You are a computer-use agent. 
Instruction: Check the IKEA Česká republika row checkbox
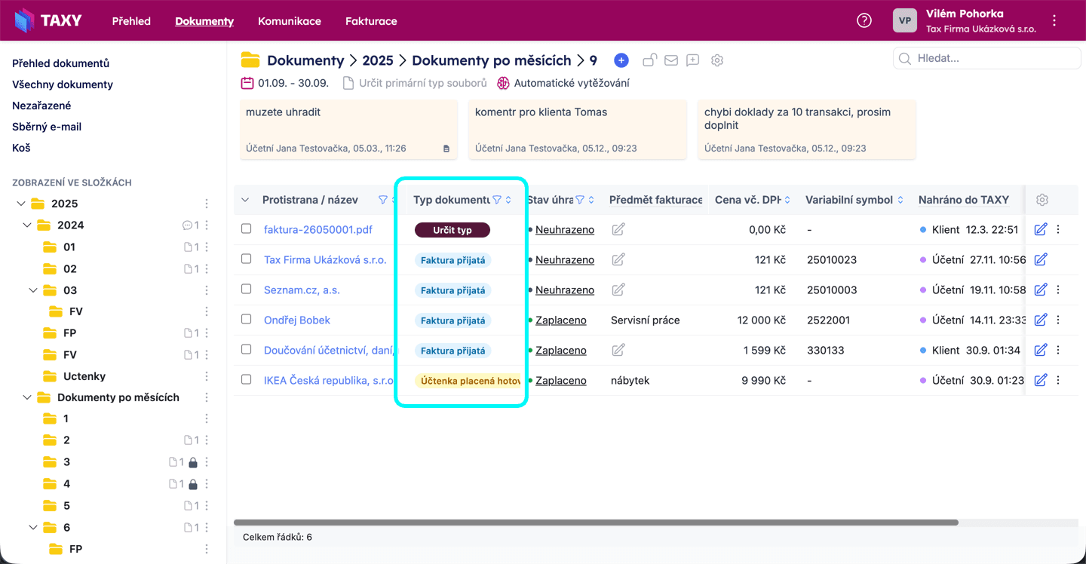(x=246, y=379)
